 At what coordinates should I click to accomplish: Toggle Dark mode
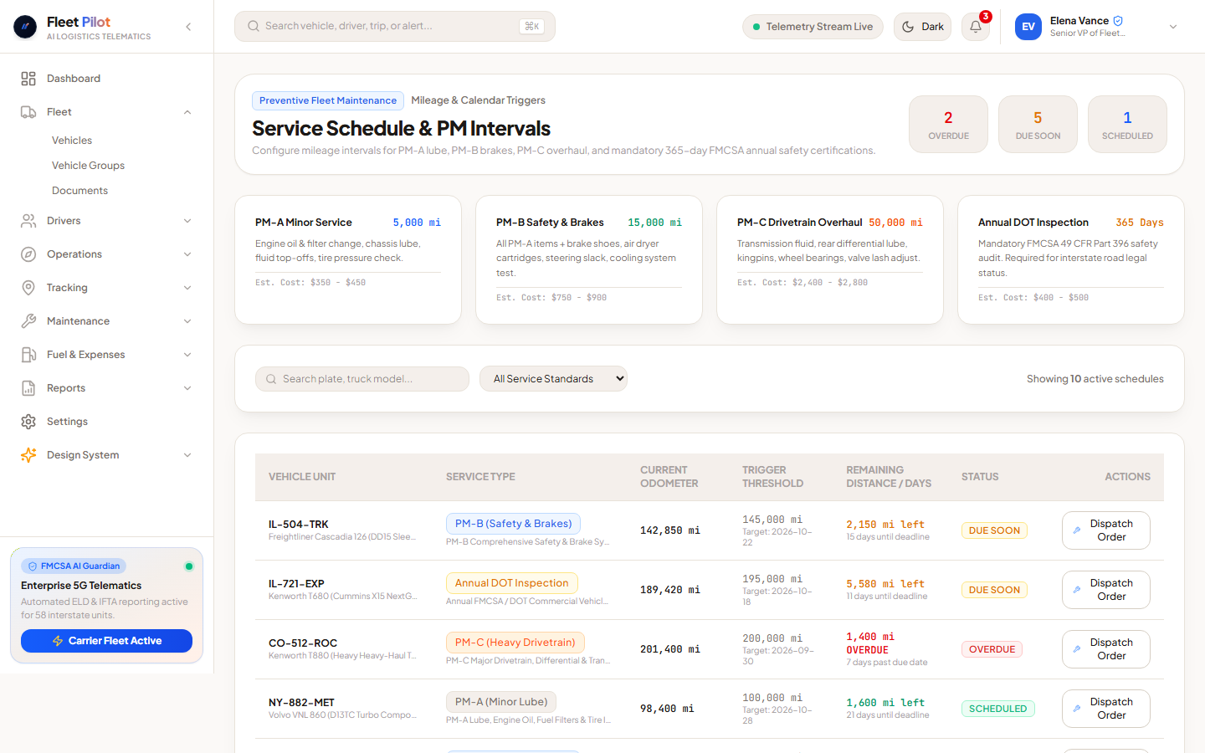(x=922, y=27)
